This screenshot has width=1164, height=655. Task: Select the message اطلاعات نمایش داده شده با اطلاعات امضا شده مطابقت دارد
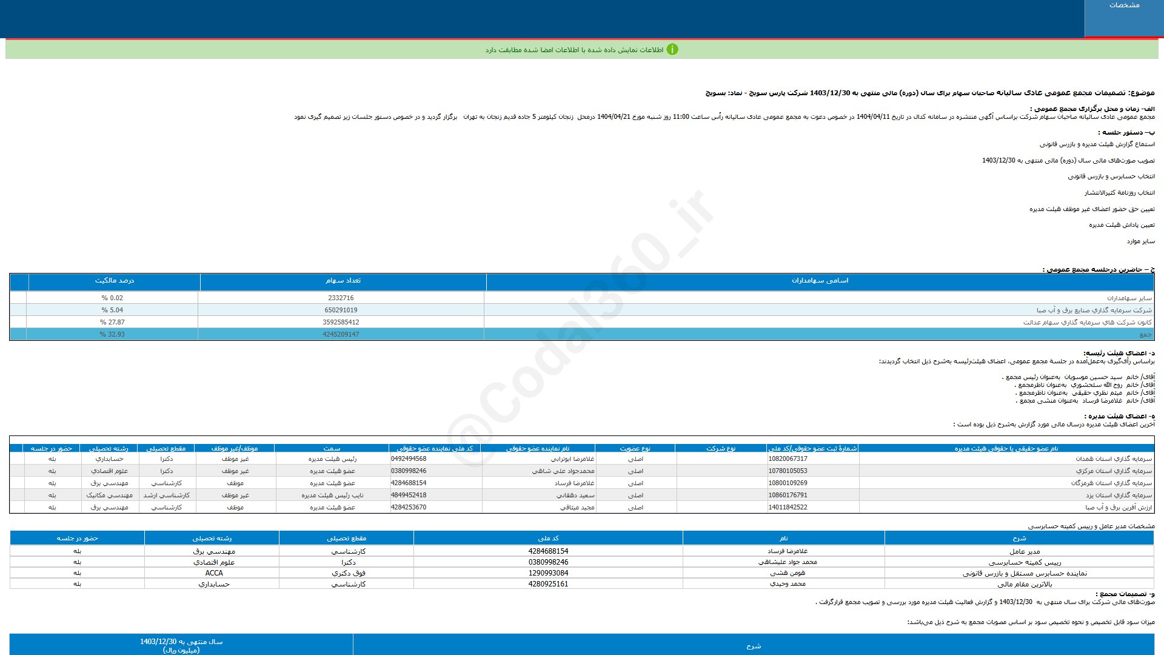pos(574,50)
